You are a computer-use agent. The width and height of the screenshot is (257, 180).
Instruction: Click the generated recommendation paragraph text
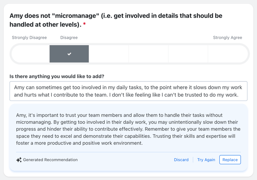tap(128, 129)
